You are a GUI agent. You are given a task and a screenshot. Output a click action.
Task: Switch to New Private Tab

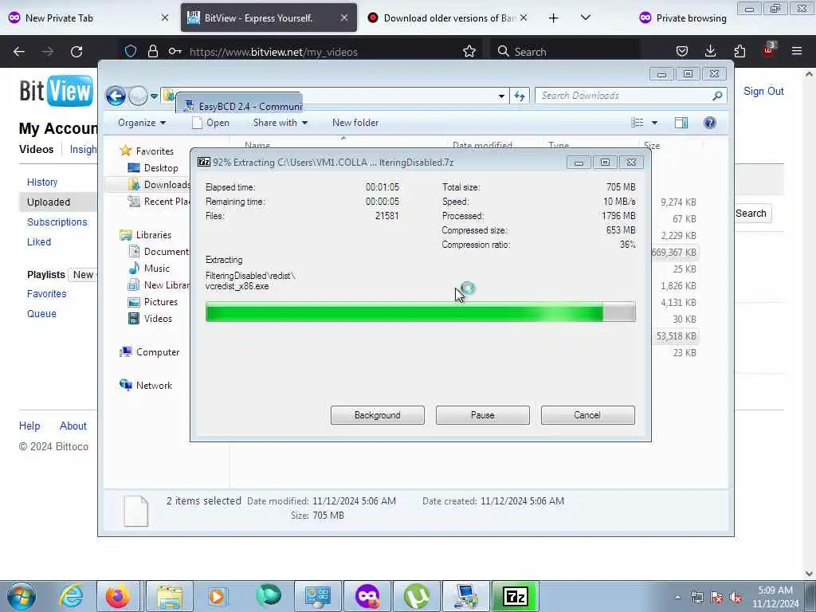pyautogui.click(x=88, y=18)
